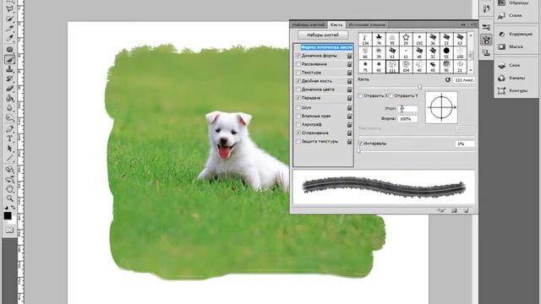Select the Clone Stamp tool
Screen dimensions: 541x304
pyautogui.click(x=9, y=69)
